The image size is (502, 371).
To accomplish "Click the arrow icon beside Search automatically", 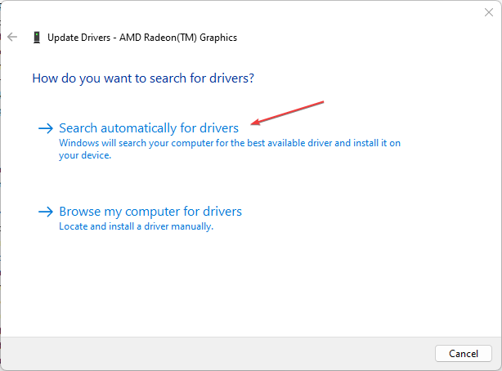I will [x=46, y=128].
